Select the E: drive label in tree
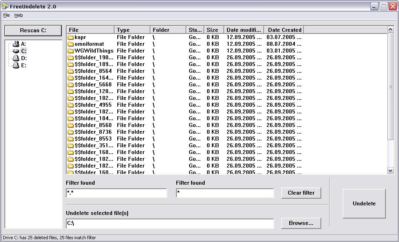Viewport: 399px width, 242px height. coord(24,65)
